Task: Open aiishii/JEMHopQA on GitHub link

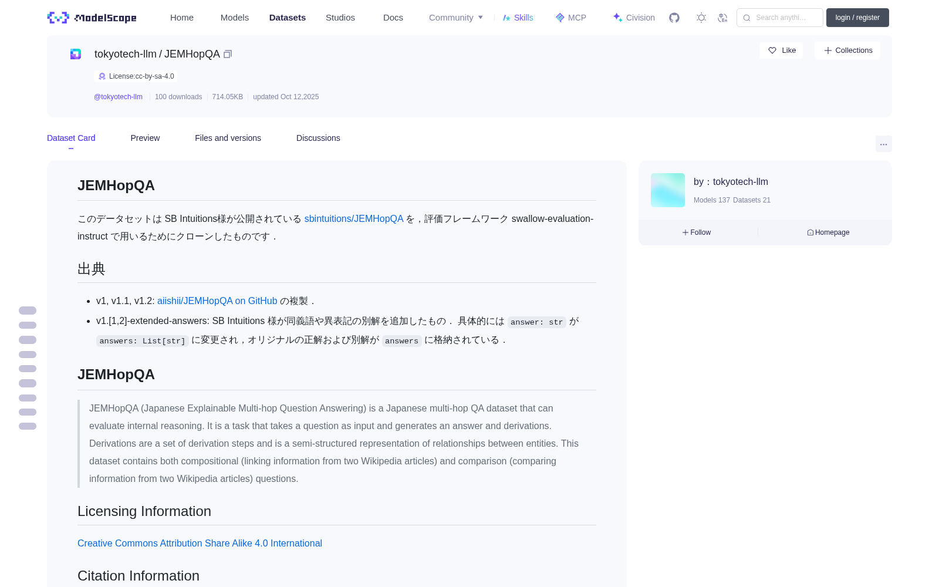Action: pos(217,301)
